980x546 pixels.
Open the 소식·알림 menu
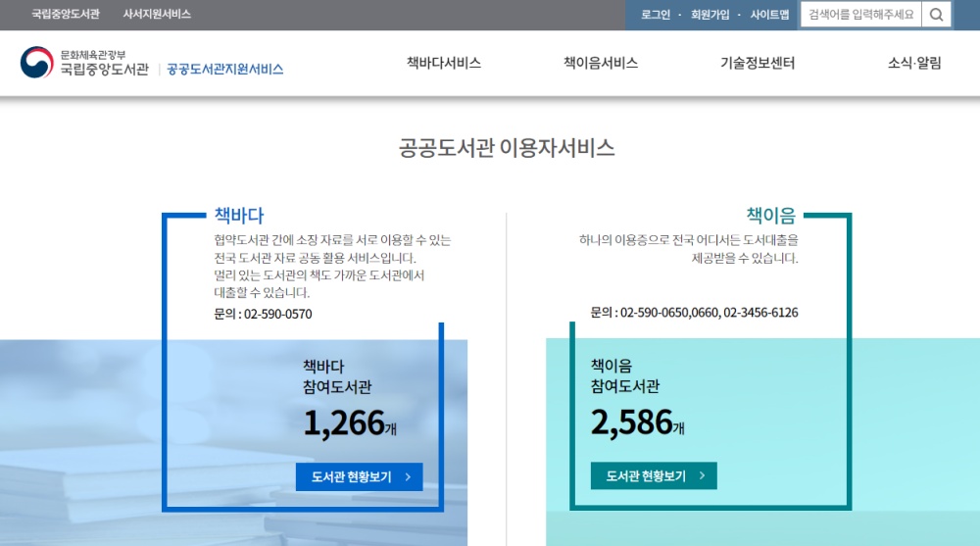pyautogui.click(x=914, y=63)
